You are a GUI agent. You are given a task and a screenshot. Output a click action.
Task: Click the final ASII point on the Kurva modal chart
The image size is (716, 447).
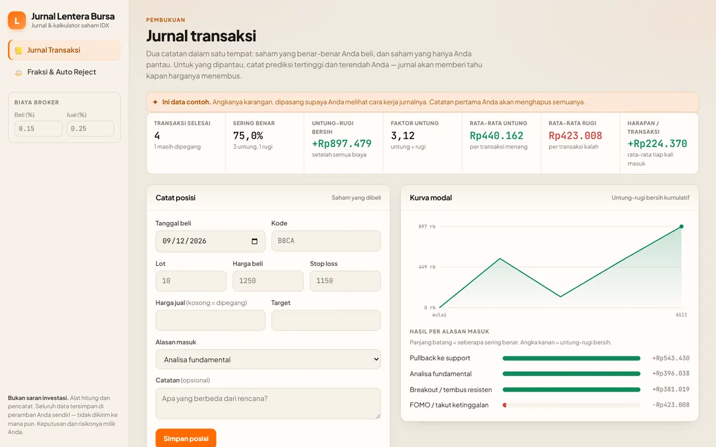(x=681, y=226)
